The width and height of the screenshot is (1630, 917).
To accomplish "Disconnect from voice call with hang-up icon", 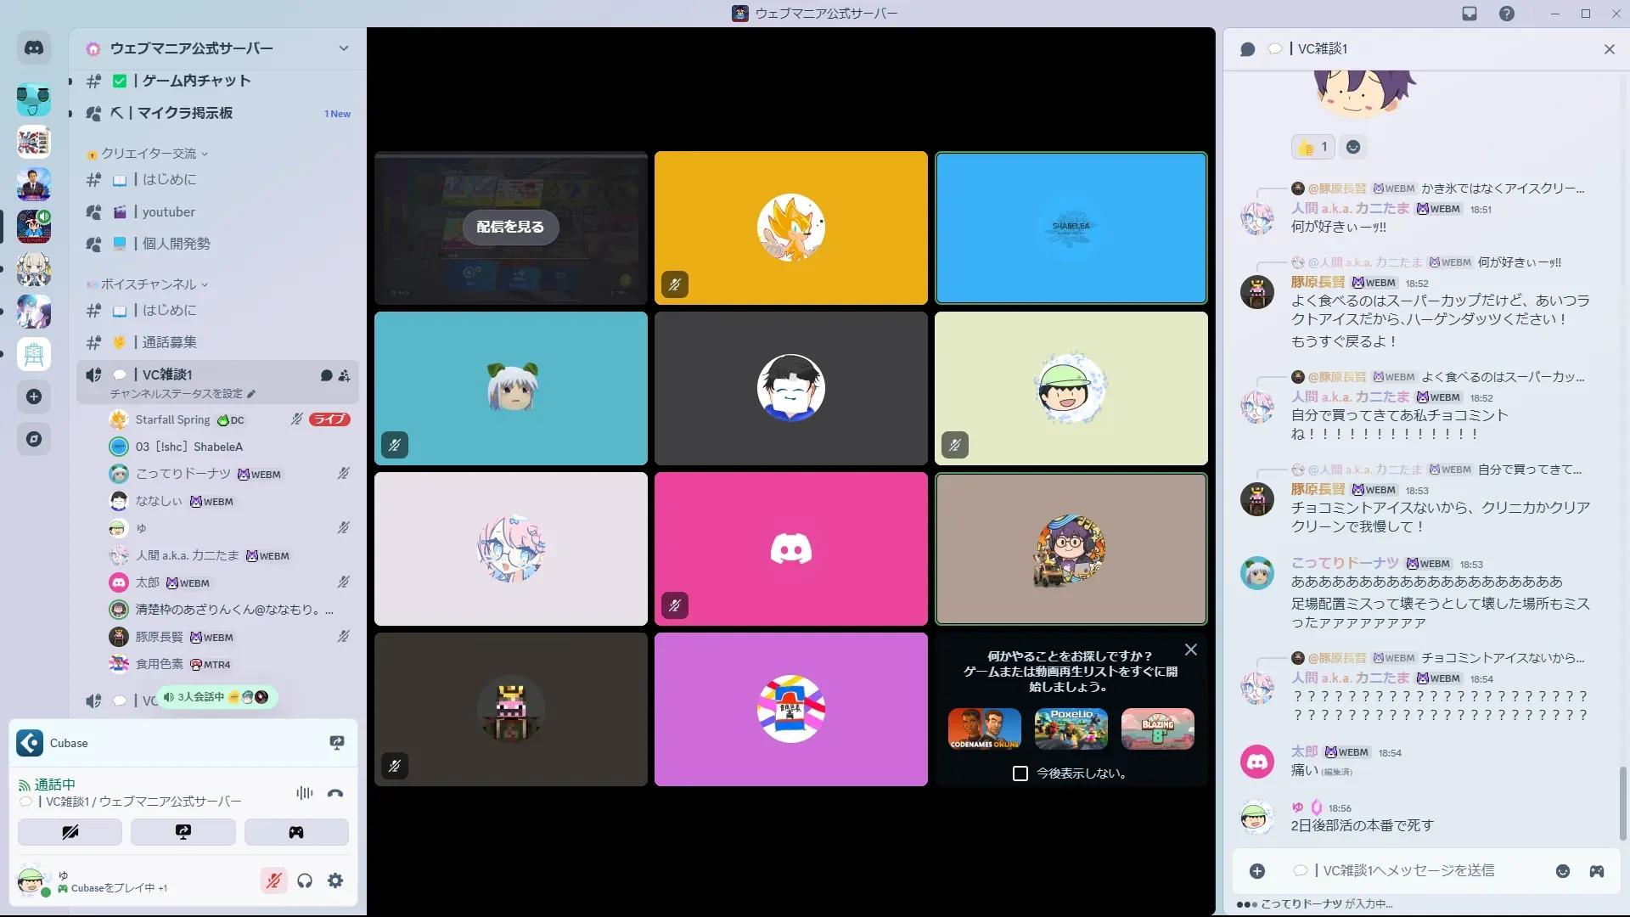I will coord(335,793).
